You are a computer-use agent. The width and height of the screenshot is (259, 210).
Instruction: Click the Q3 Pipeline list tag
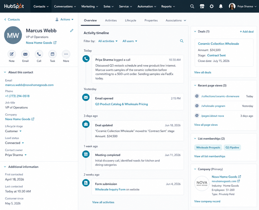(x=232, y=147)
